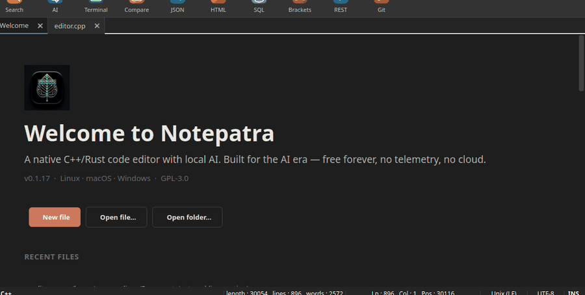Image resolution: width=585 pixels, height=295 pixels.
Task: Close the Welcome tab
Action: point(40,26)
